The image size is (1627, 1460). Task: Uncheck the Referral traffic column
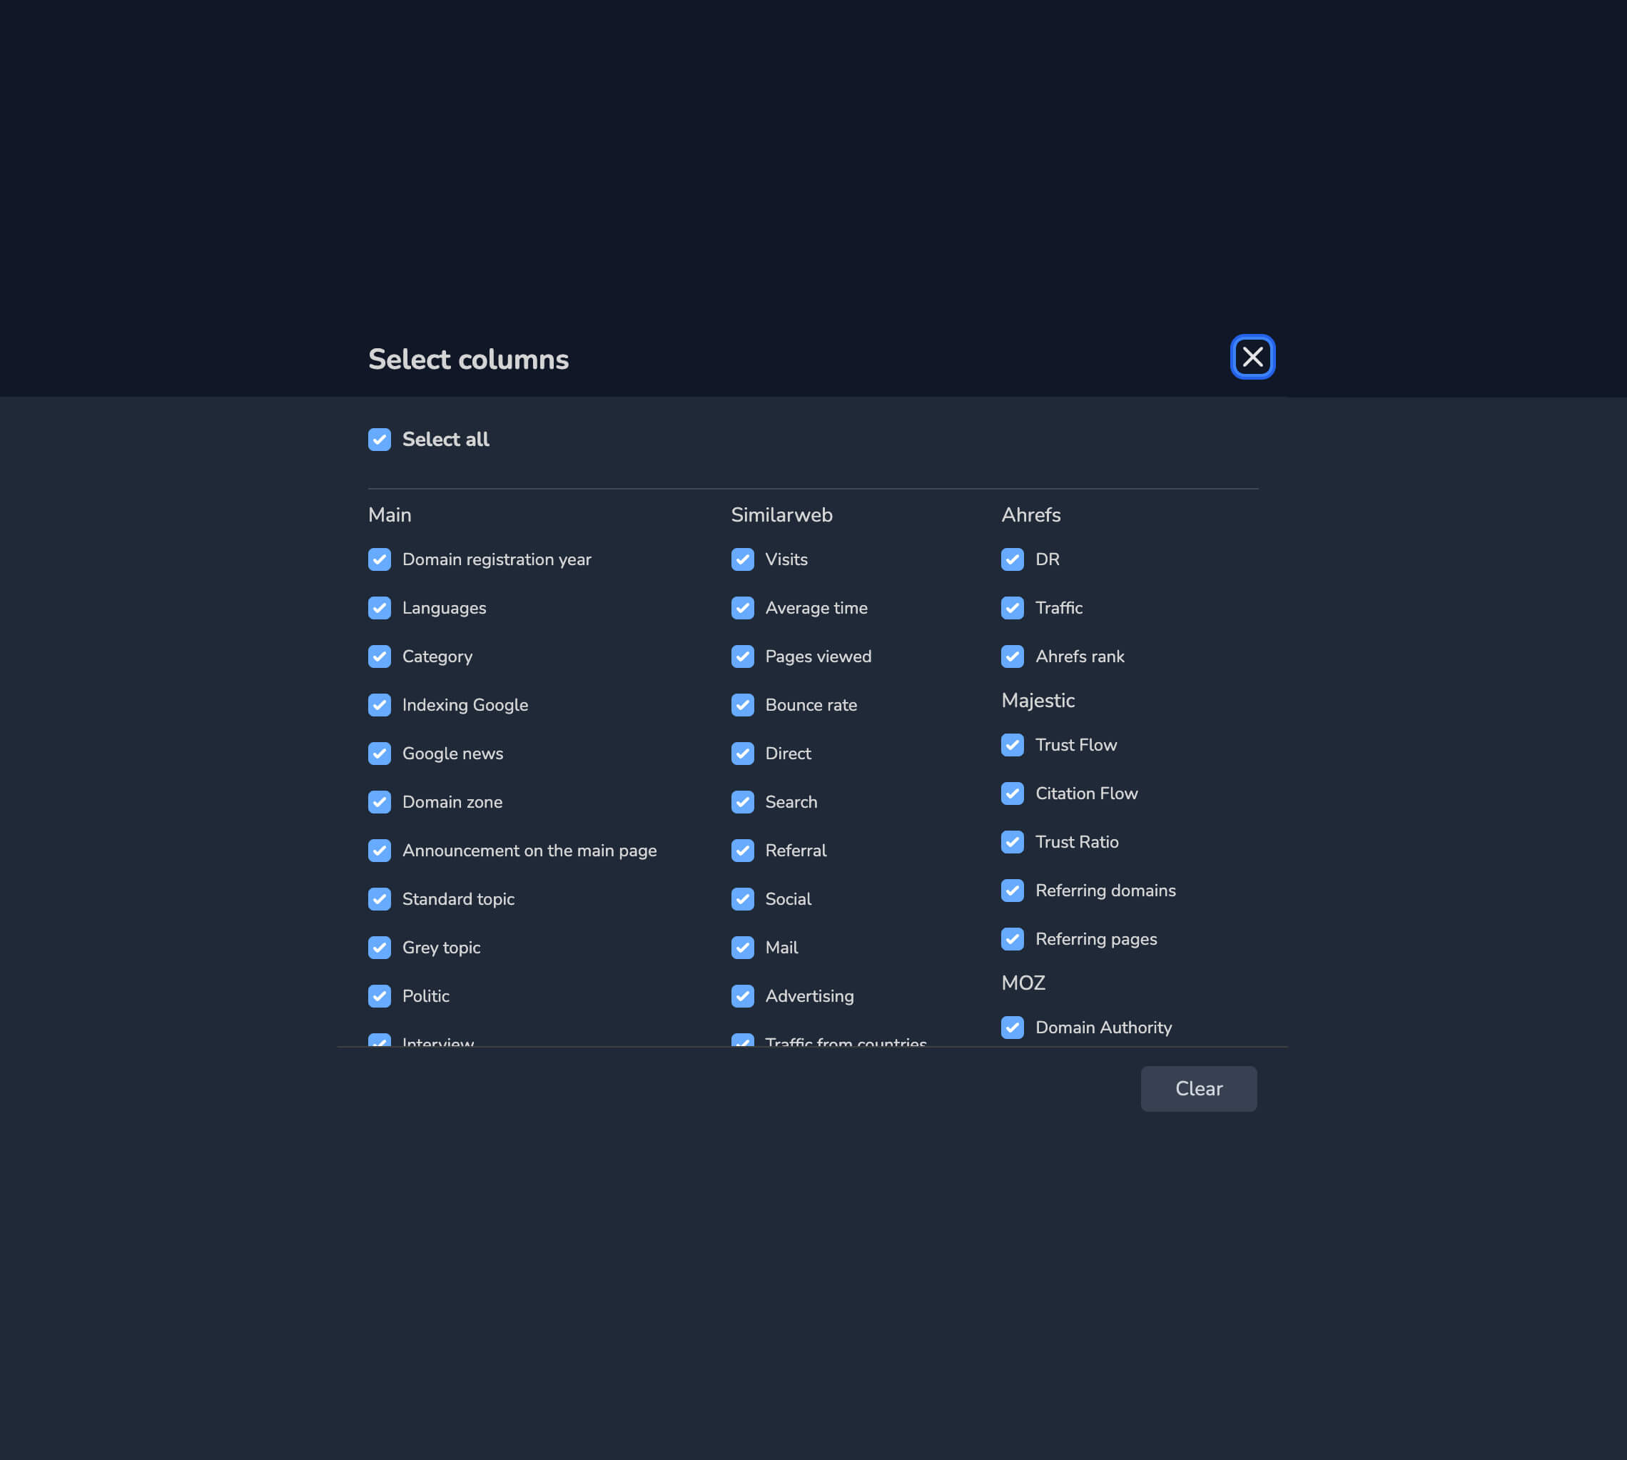[743, 851]
